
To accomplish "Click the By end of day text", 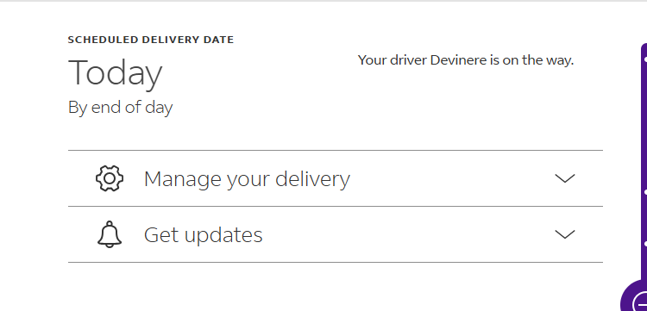I will coord(120,108).
